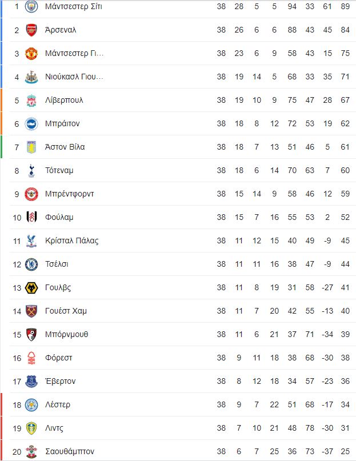Click the Liverpool club crest
The width and height of the screenshot is (356, 461).
tap(31, 101)
